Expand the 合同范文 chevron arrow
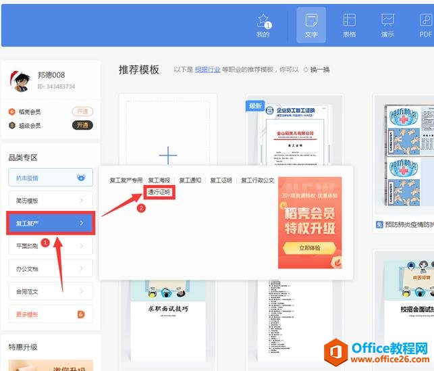434x371 pixels. pyautogui.click(x=82, y=291)
